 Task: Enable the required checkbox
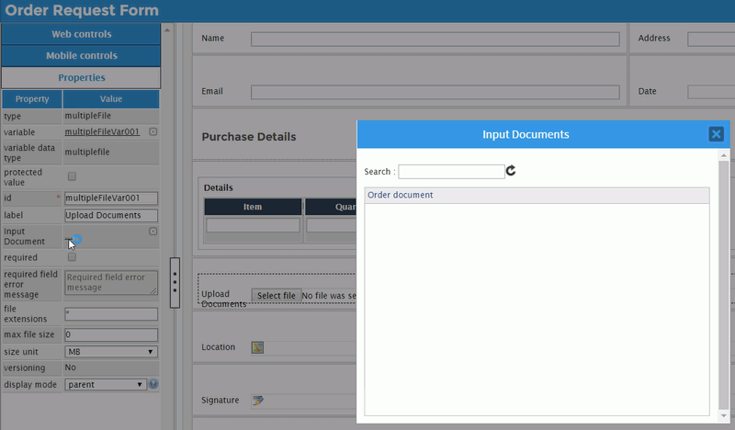[x=72, y=258]
